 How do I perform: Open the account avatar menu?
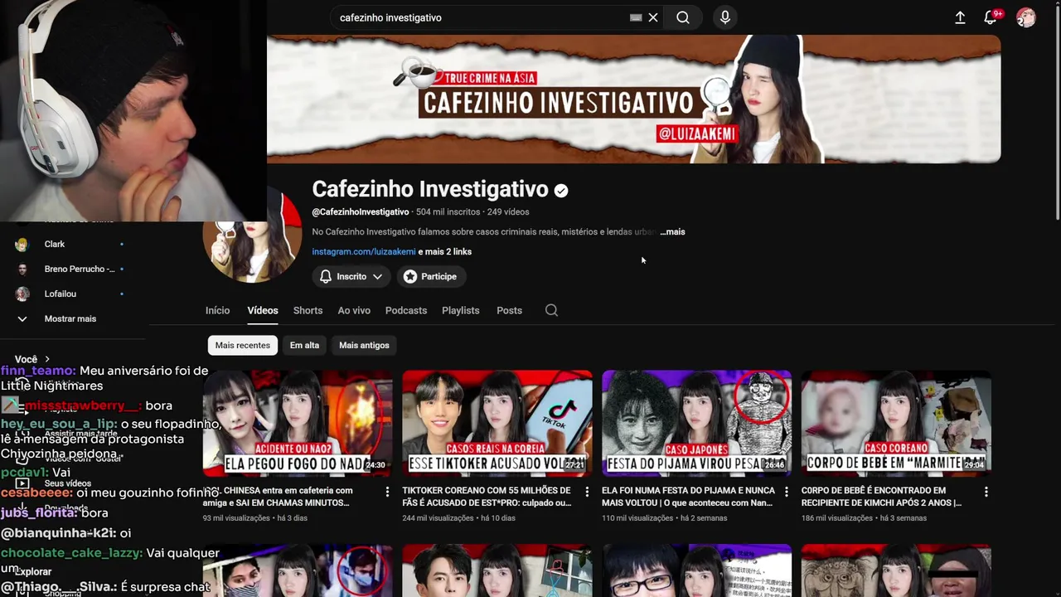point(1026,17)
